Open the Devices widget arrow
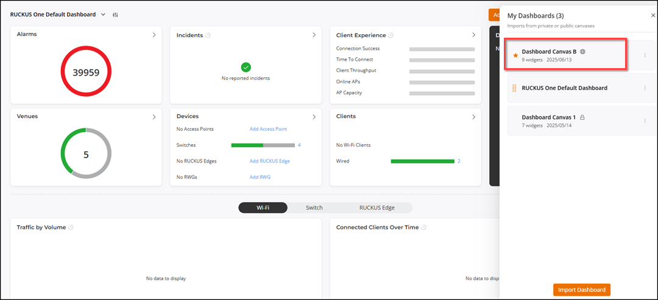Image resolution: width=658 pixels, height=300 pixels. coord(314,117)
